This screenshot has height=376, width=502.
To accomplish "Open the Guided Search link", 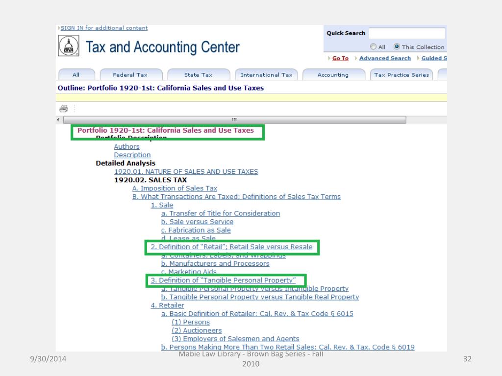I will coord(434,58).
